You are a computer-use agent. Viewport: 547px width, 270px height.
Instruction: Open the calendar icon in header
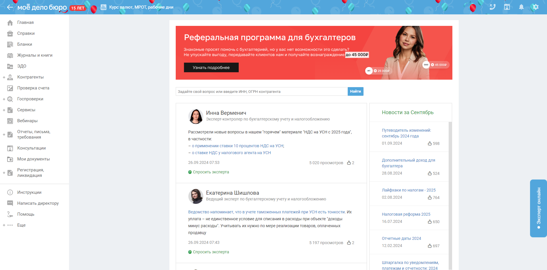[507, 7]
